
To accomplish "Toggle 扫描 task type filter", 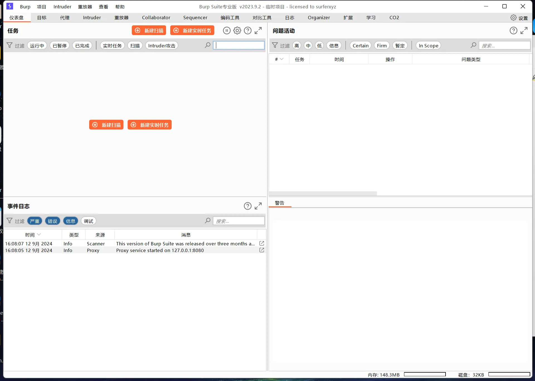I will (135, 46).
